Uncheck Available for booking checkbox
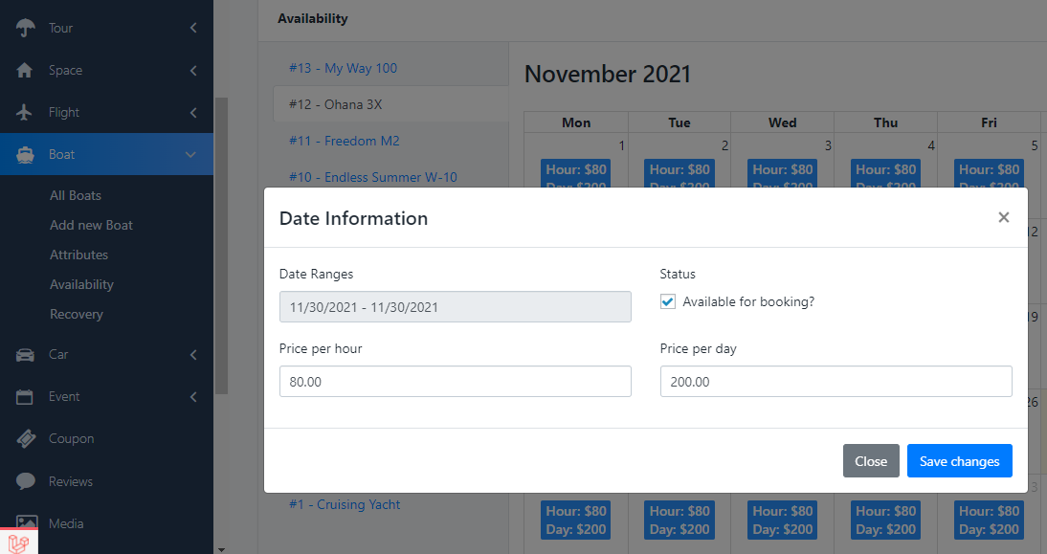Screen dimensions: 1047x554 point(668,302)
